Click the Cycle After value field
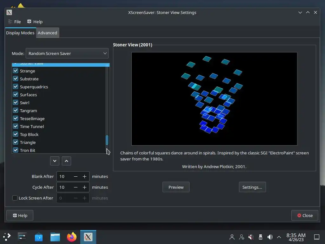Image resolution: width=325 pixels, height=244 pixels. [x=64, y=187]
